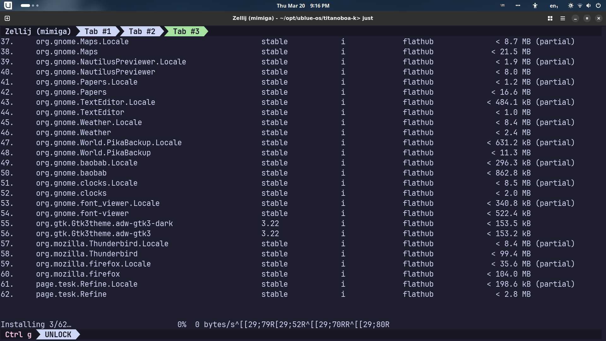This screenshot has height=341, width=606.
Task: Click the workspace indicator pill
Action: (x=29, y=6)
